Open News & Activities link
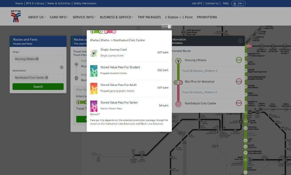This screenshot has width=291, height=175. click(59, 3)
